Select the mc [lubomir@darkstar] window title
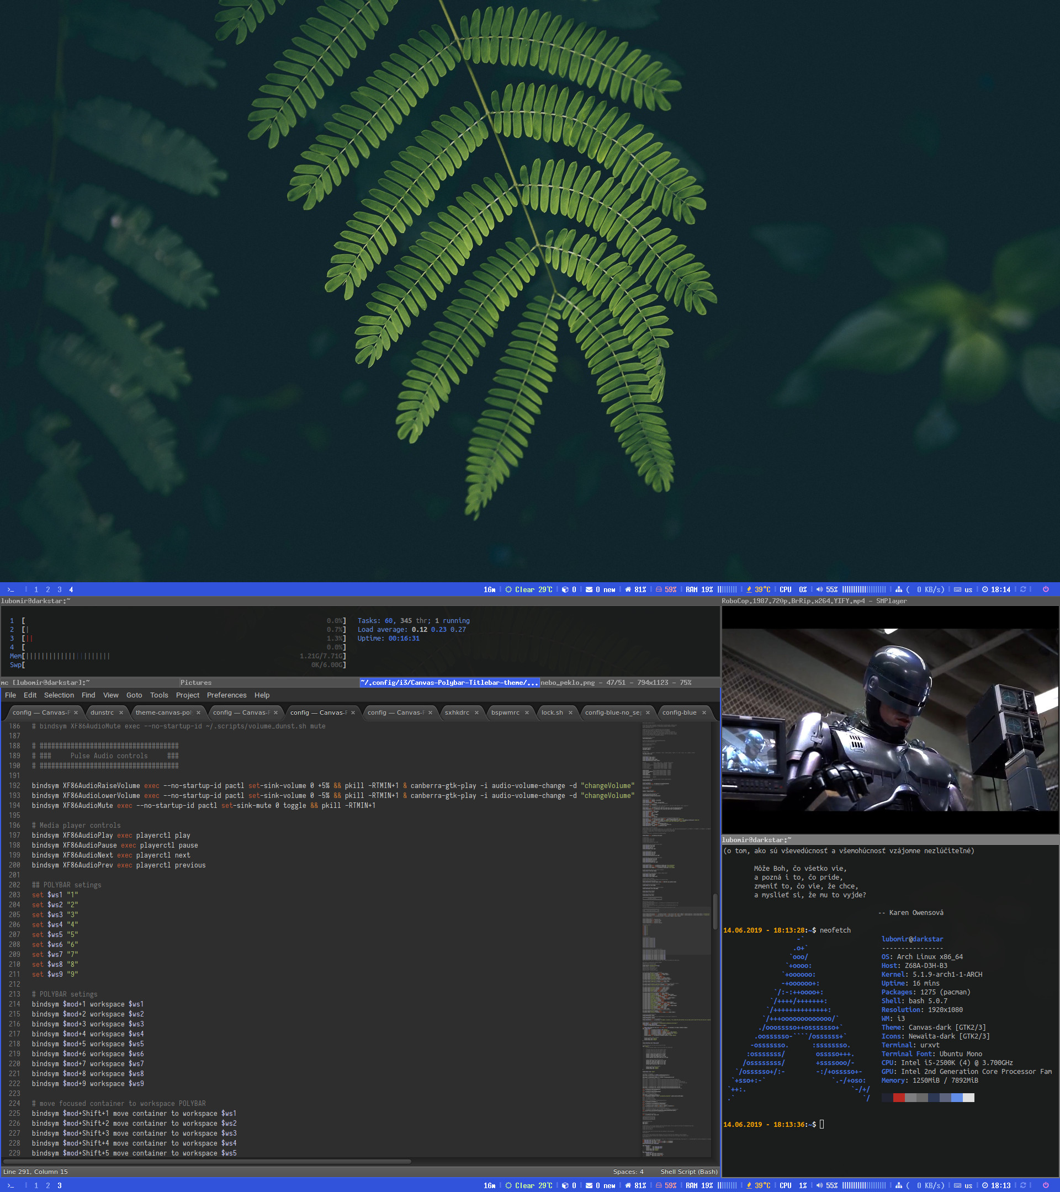This screenshot has height=1192, width=1060. (90, 682)
